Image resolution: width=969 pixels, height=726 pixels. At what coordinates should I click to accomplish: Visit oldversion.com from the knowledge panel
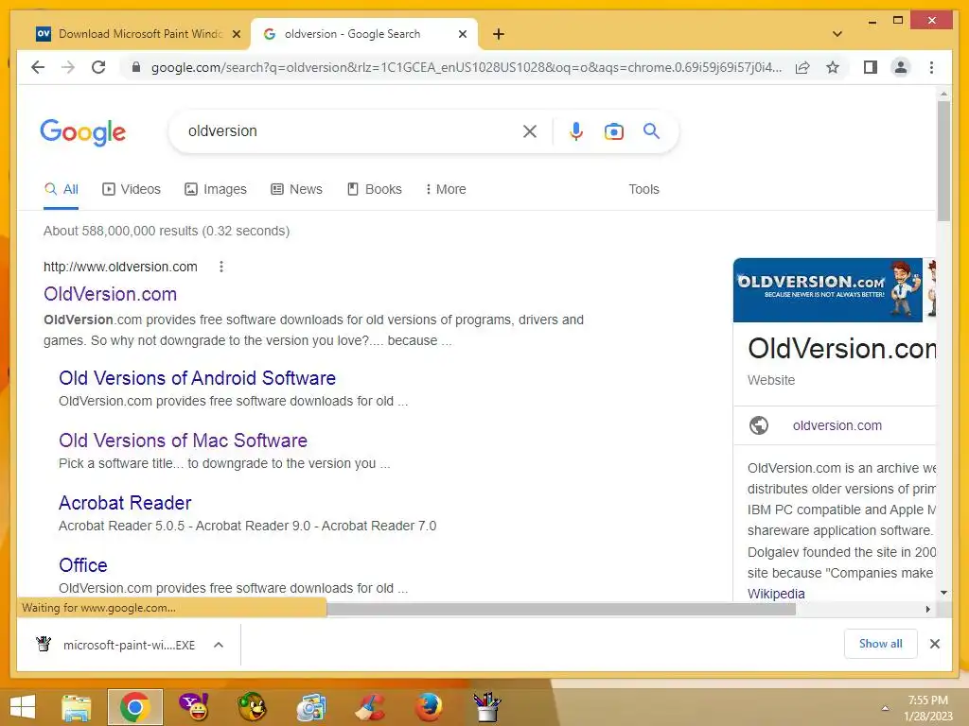point(837,425)
